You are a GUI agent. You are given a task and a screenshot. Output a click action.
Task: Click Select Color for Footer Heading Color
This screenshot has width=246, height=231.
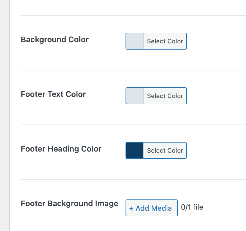(x=165, y=150)
